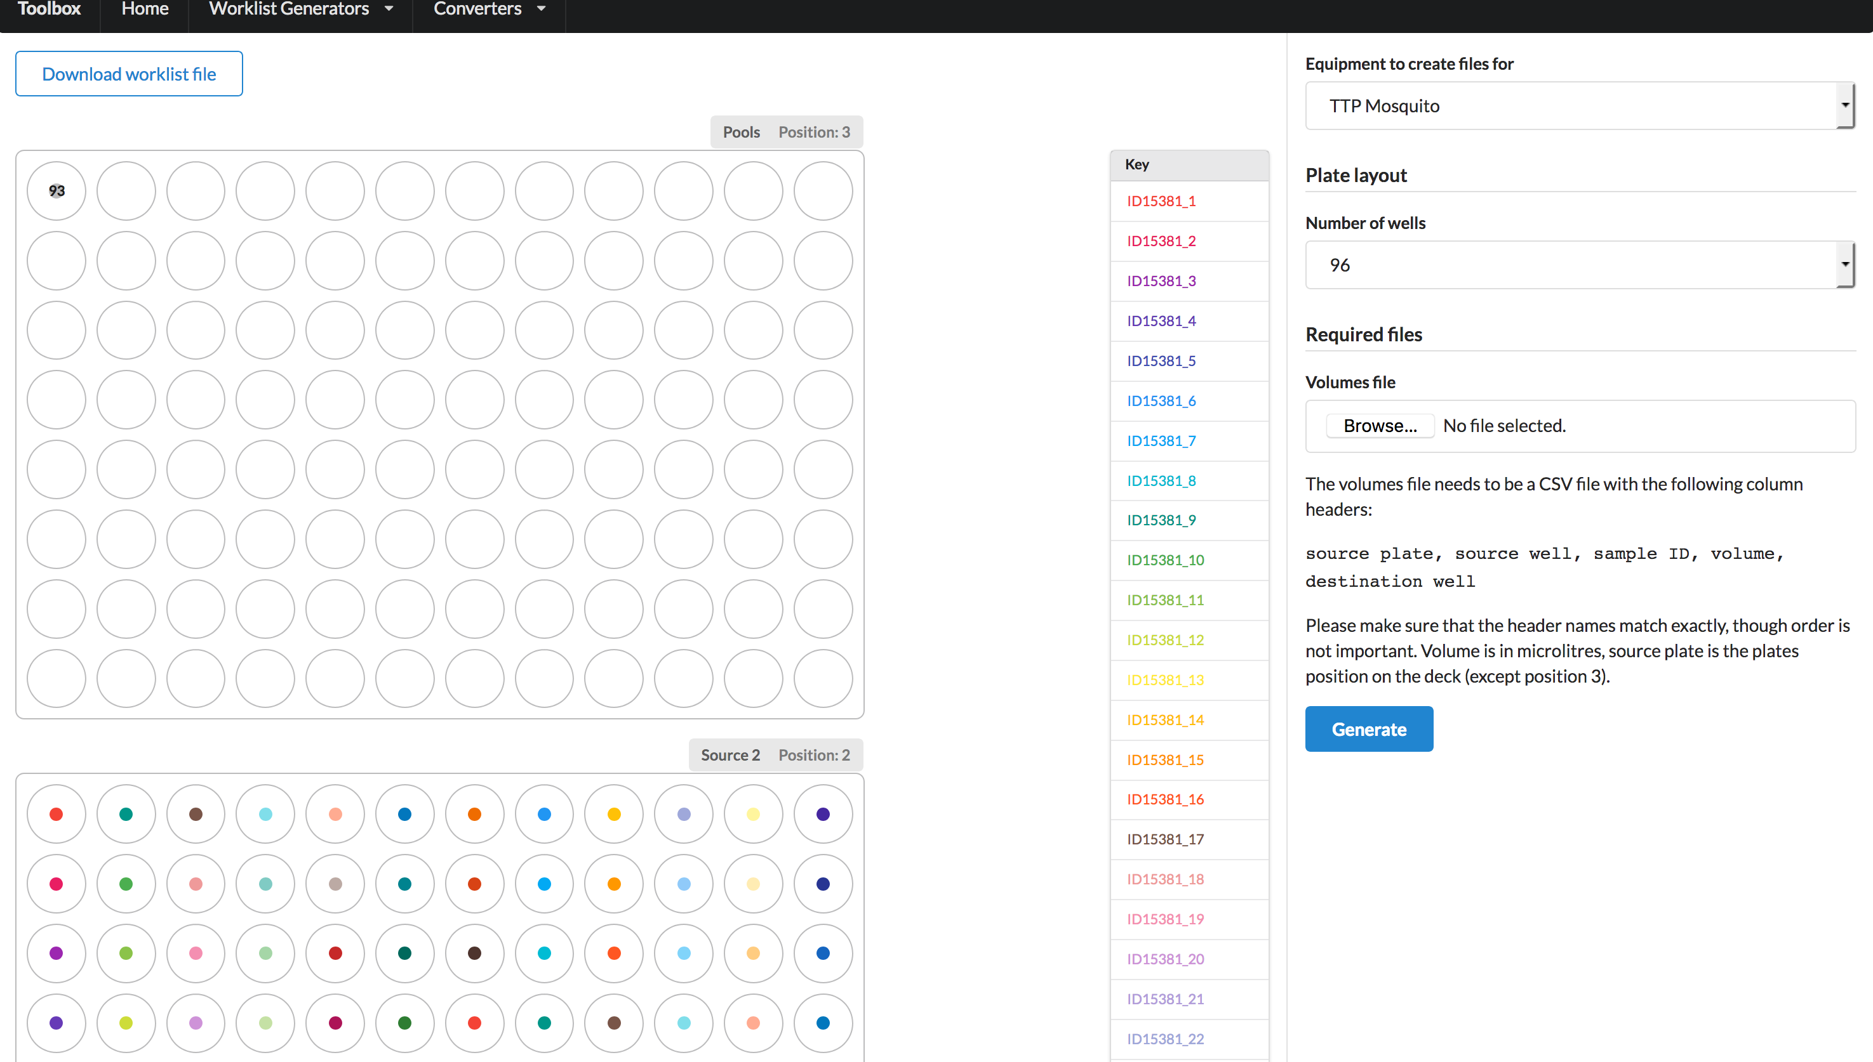Open the Number of wells dropdown
1873x1062 pixels.
(x=1579, y=265)
